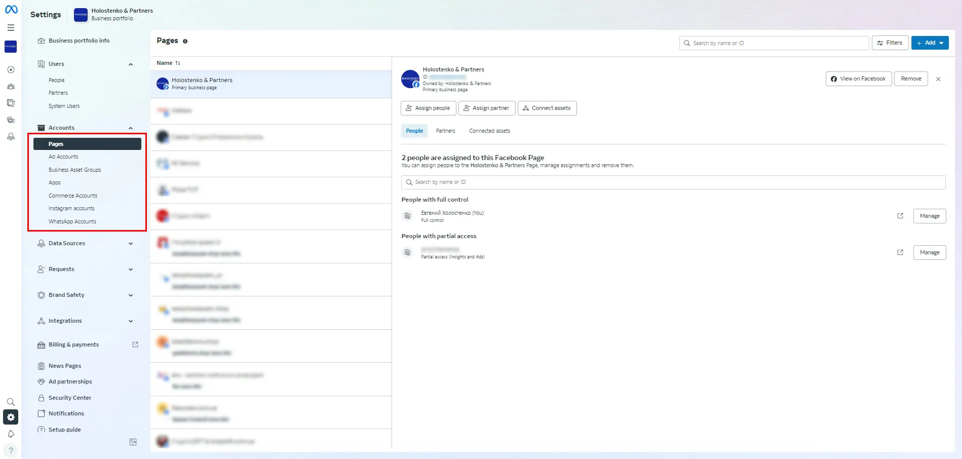This screenshot has width=962, height=459.
Task: Open external link icon for Евгений Холостенко
Action: tap(900, 216)
